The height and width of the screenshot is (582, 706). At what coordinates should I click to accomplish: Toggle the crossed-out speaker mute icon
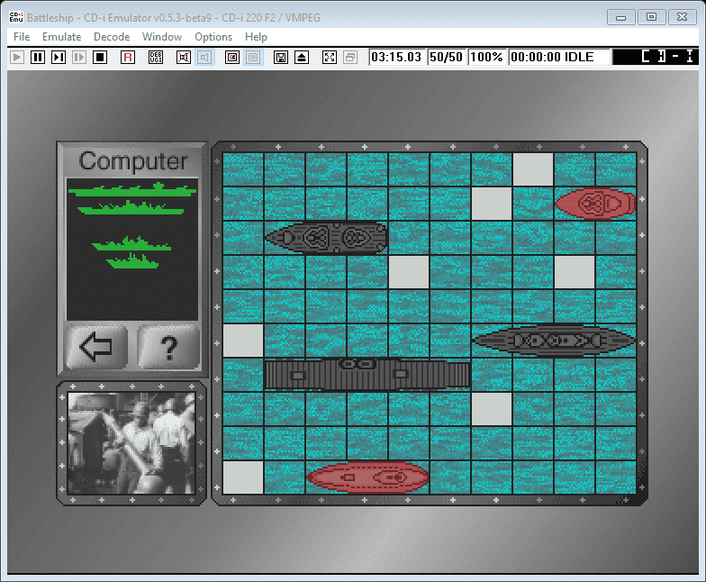click(x=184, y=57)
